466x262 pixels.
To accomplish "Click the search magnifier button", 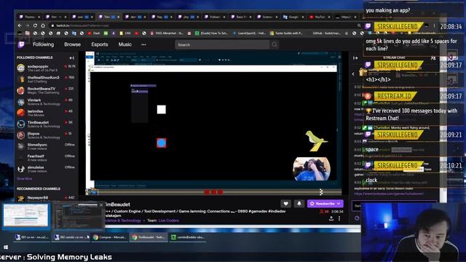I will 275,44.
